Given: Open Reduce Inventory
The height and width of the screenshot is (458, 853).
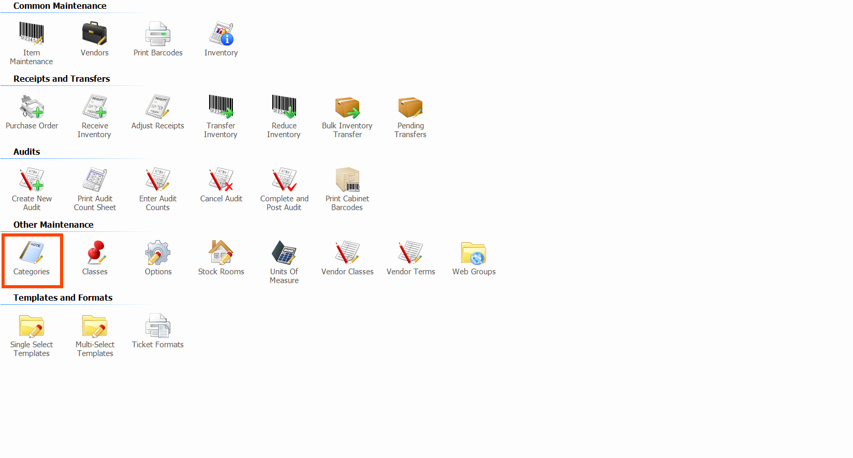Looking at the screenshot, I should [x=284, y=107].
